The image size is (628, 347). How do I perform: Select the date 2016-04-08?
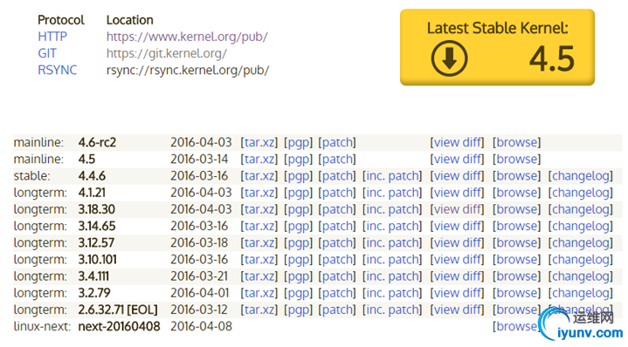[x=201, y=327]
